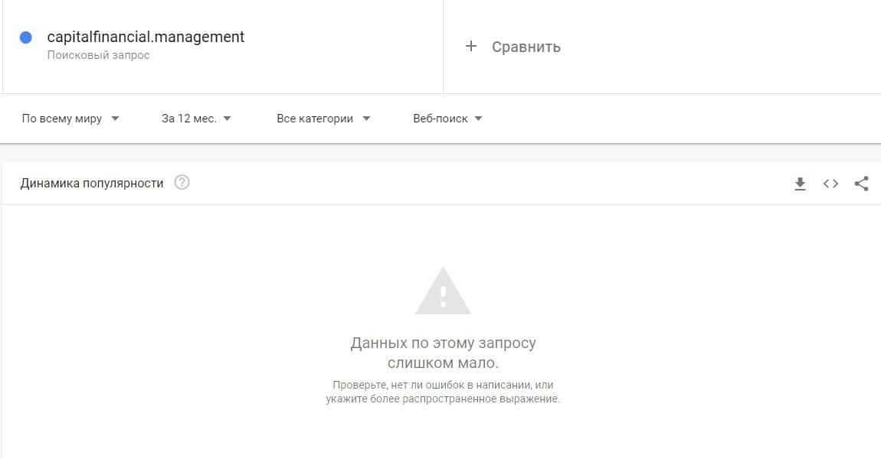Viewport: 881px width, 459px height.
Task: Open the embed code icon
Action: (830, 184)
